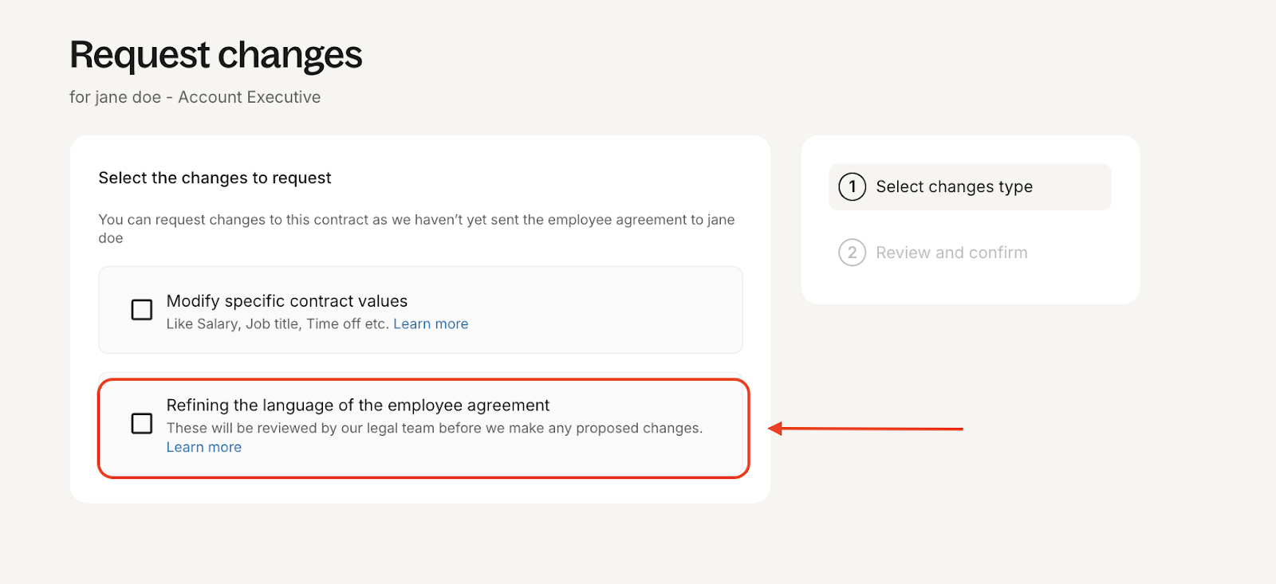
Task: Select the 'Select changes type' step
Action: [x=970, y=187]
